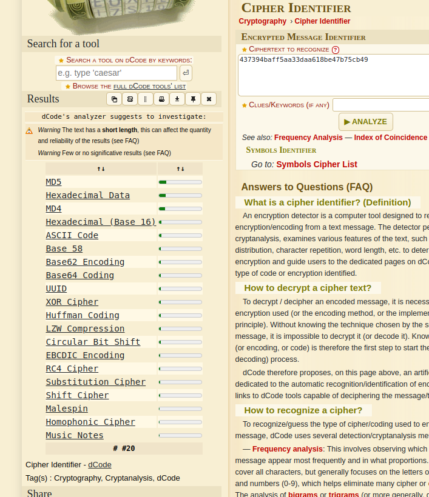Click the Hexadecimal Data score bar
This screenshot has height=497, width=429.
(180, 196)
